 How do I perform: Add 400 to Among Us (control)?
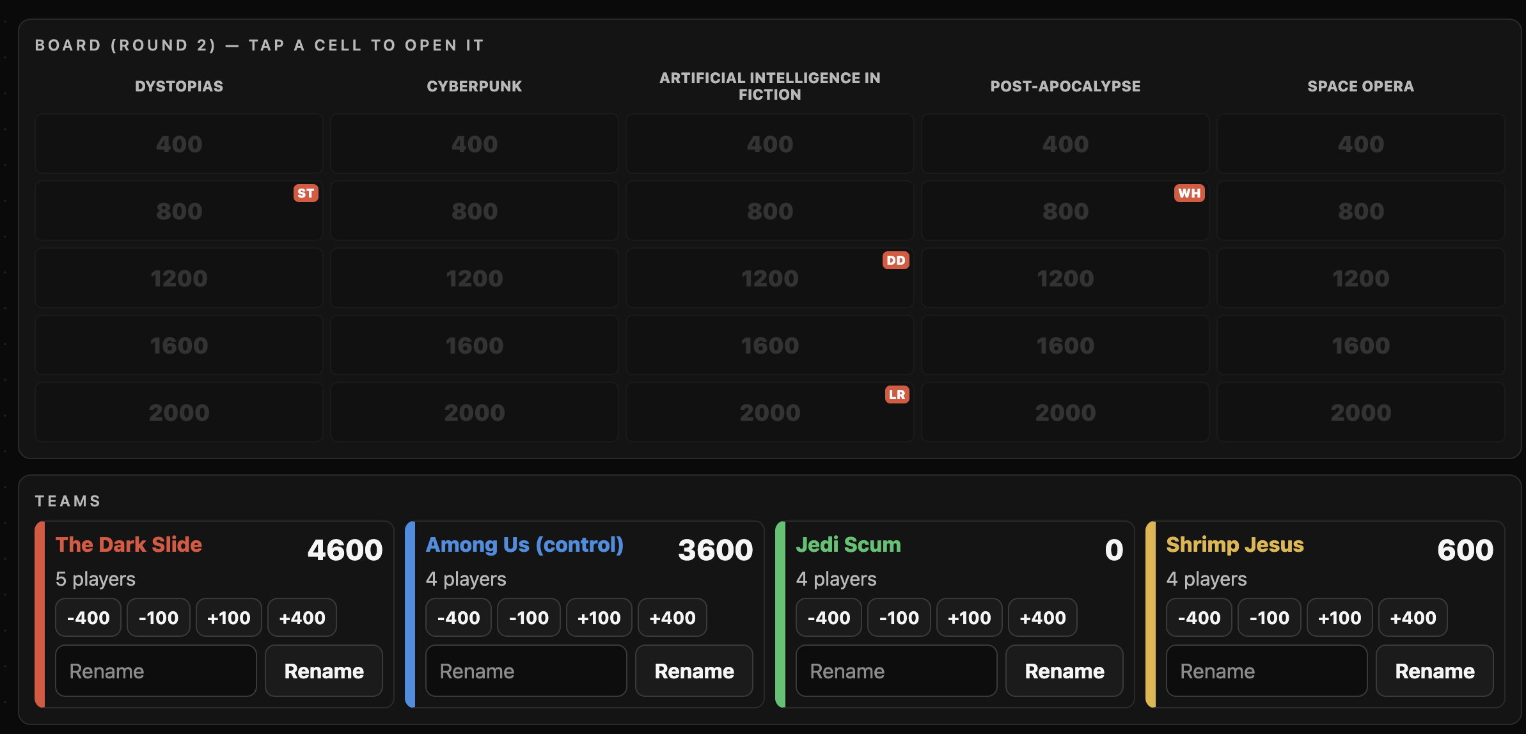pos(672,618)
